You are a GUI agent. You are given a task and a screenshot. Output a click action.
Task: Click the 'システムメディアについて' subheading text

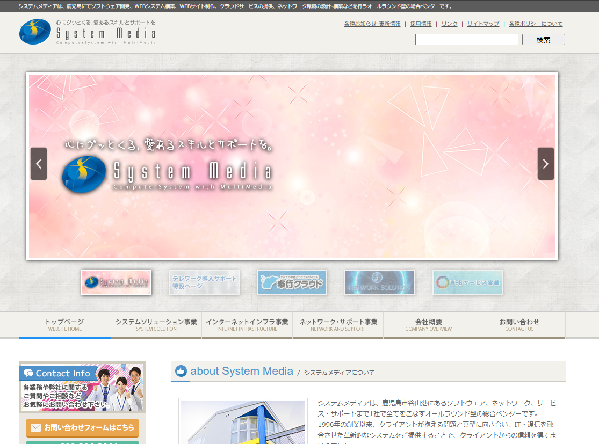tap(339, 373)
